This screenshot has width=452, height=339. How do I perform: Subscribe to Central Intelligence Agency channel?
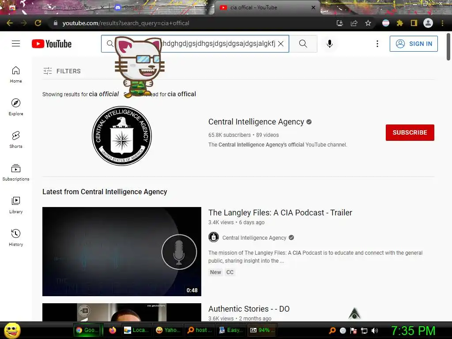point(410,132)
